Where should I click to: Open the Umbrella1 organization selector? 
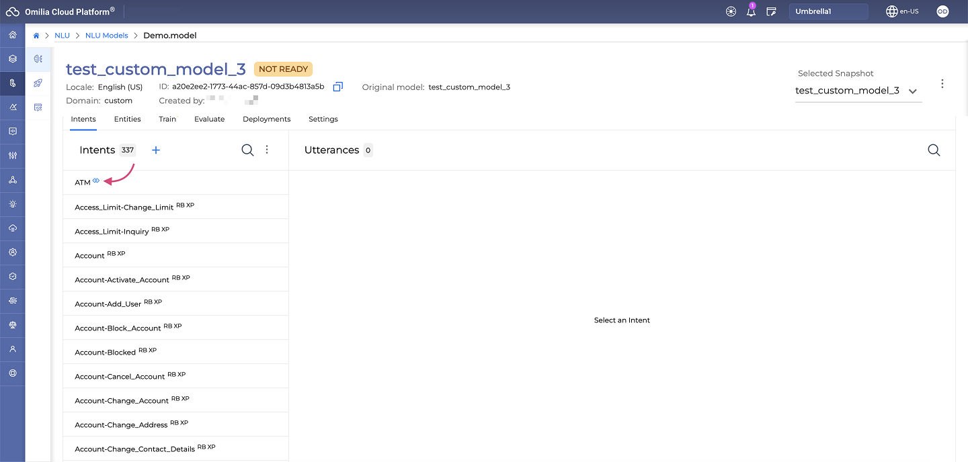(x=828, y=11)
